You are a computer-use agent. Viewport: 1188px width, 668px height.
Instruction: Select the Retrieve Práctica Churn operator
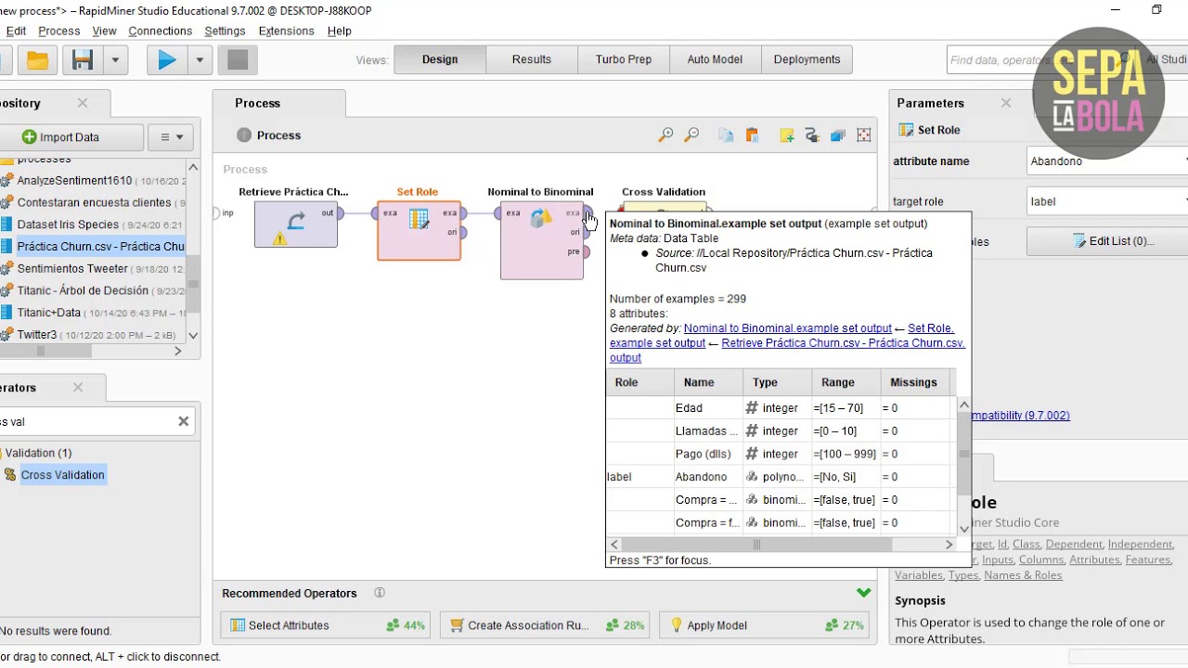tap(296, 224)
